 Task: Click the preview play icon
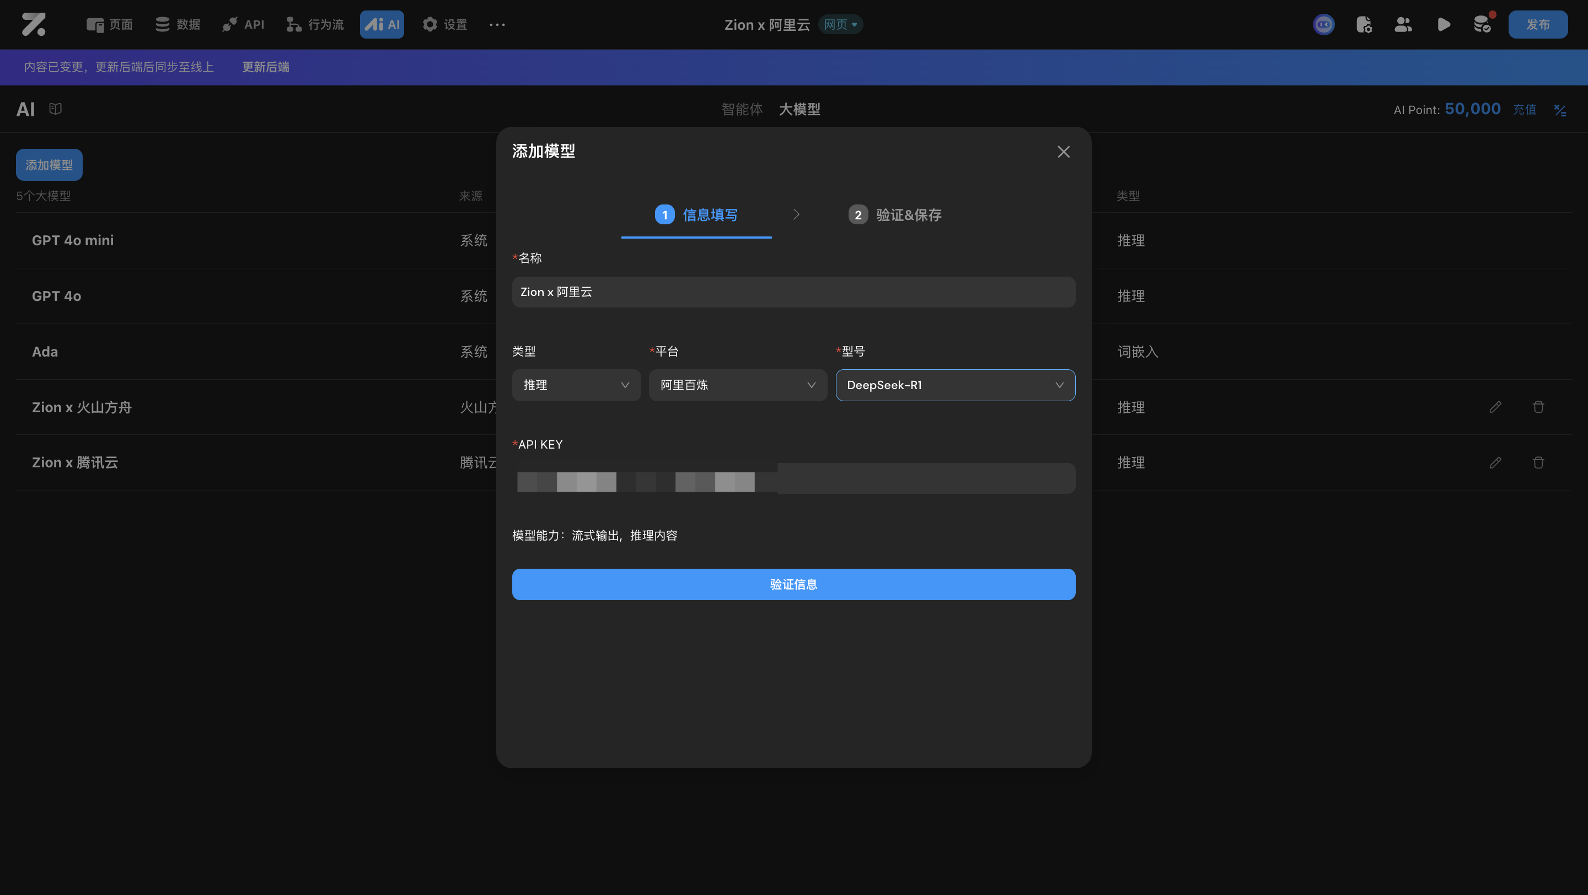(x=1443, y=25)
